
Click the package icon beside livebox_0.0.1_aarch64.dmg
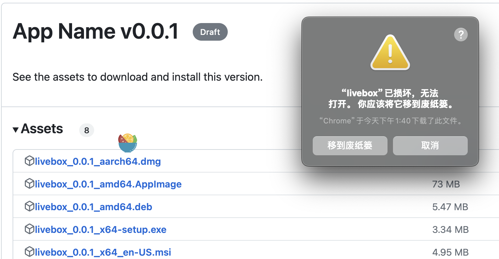click(x=29, y=161)
